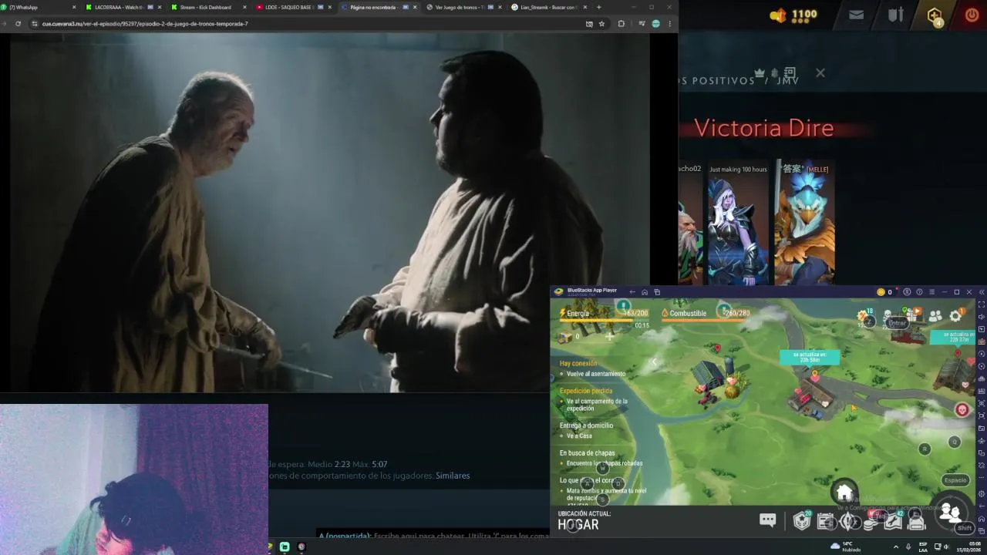Open the BlueStacks help question icon
Screen dimensions: 987x555
[919, 292]
